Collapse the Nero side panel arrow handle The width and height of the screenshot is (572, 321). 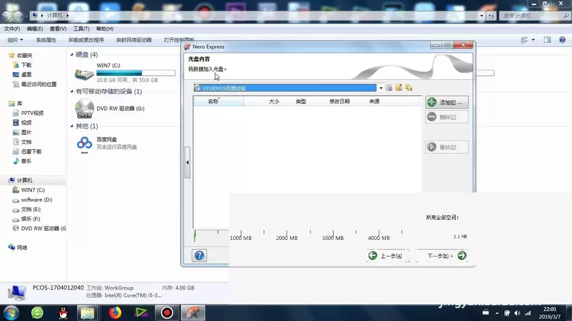tap(188, 163)
